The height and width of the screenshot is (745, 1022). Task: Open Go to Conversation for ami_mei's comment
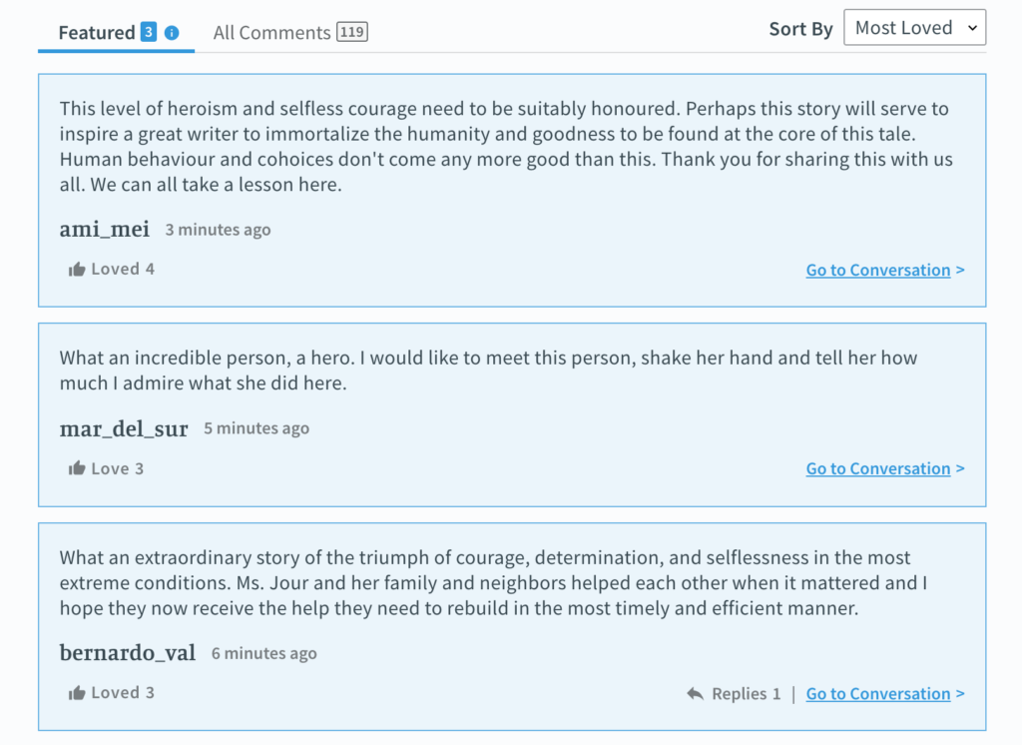point(885,270)
